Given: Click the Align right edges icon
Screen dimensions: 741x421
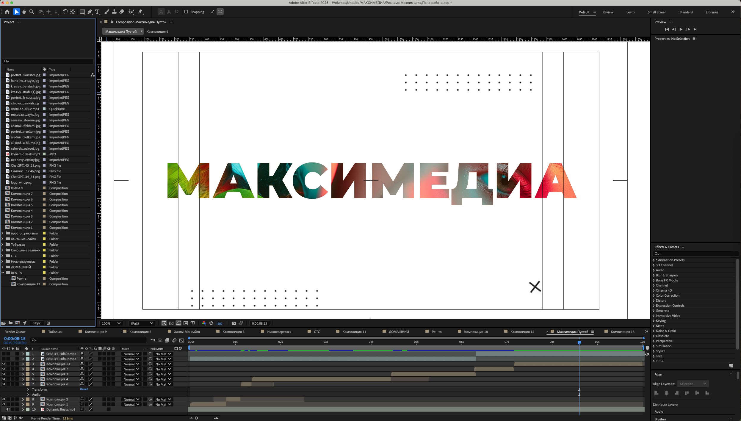Looking at the screenshot, I should click(x=677, y=393).
